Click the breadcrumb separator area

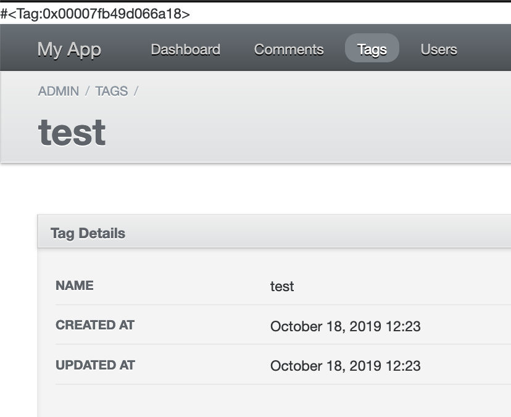pyautogui.click(x=85, y=91)
